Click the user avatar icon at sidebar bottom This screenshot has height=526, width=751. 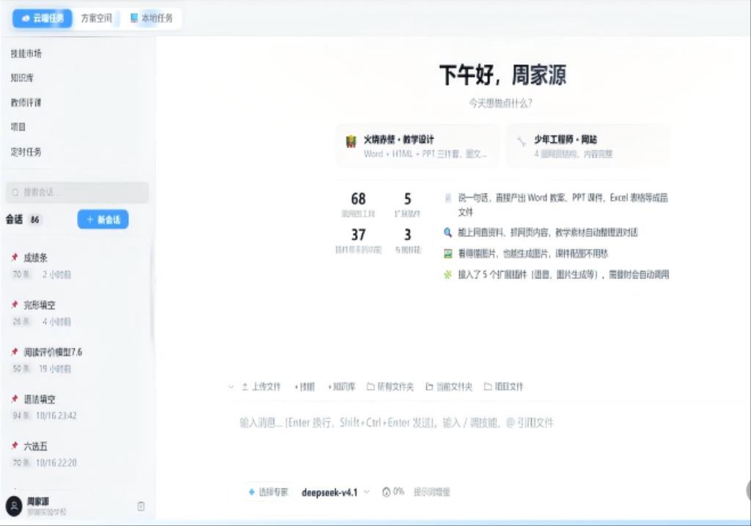click(x=14, y=506)
